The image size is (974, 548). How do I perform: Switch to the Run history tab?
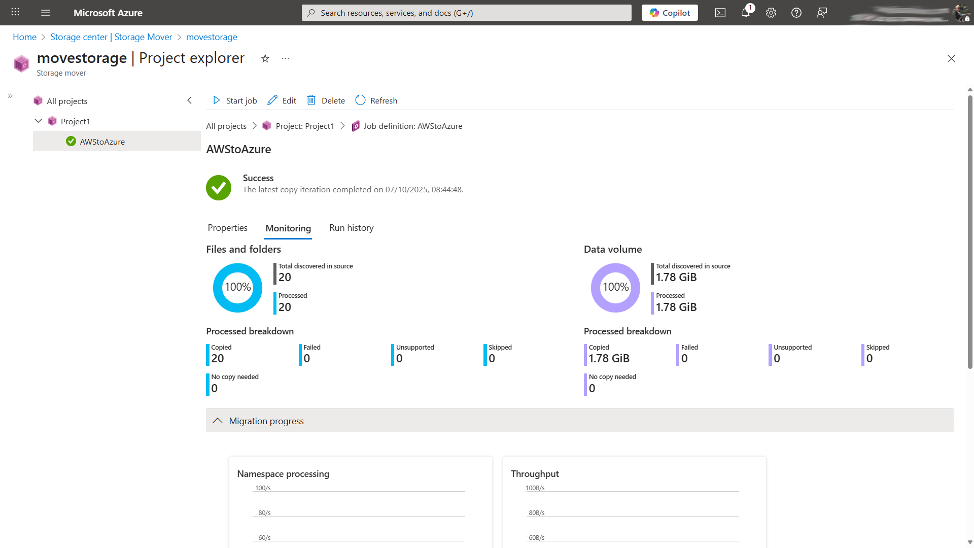pos(351,228)
